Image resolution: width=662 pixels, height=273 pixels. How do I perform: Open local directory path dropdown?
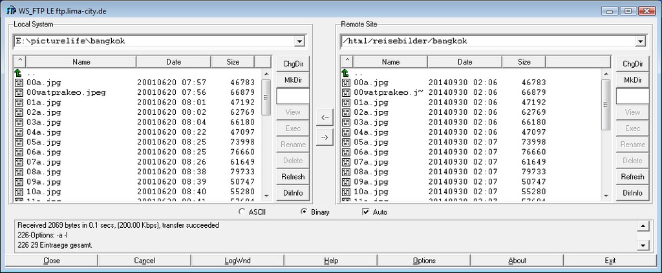[299, 41]
